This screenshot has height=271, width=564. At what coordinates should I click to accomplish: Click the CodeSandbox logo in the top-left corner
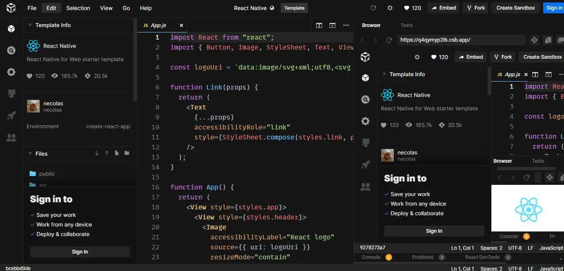pyautogui.click(x=11, y=8)
